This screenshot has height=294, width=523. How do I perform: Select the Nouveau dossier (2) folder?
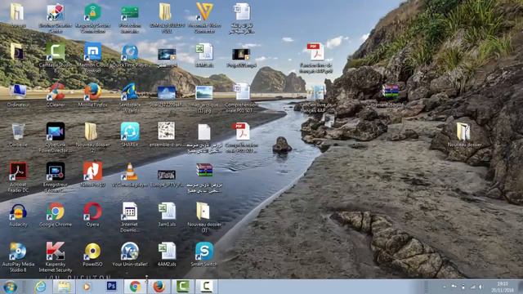tap(91, 131)
